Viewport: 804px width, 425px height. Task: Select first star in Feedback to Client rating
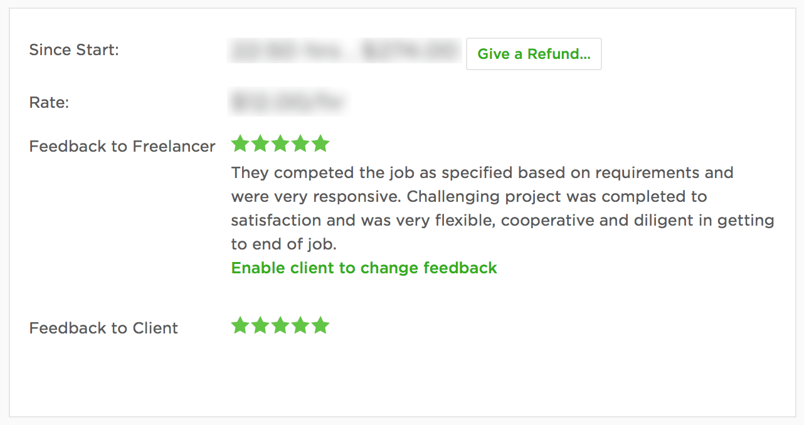(240, 325)
